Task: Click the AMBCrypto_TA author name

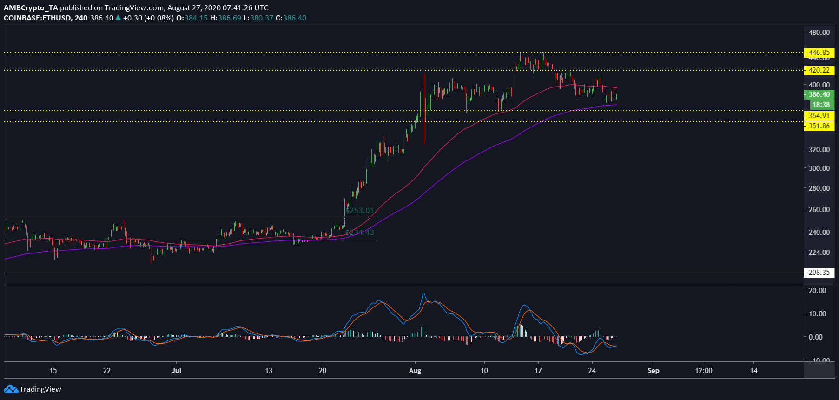Action: tap(31, 7)
